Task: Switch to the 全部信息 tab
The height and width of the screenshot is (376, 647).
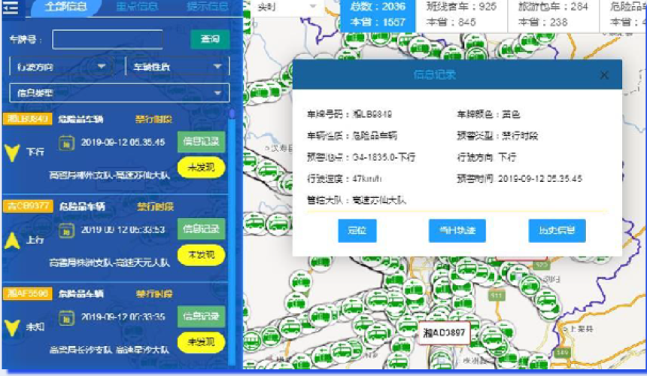Action: (x=66, y=7)
